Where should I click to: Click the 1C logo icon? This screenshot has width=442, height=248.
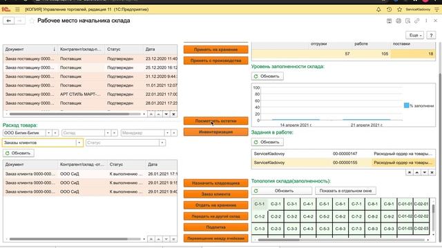coord(6,10)
